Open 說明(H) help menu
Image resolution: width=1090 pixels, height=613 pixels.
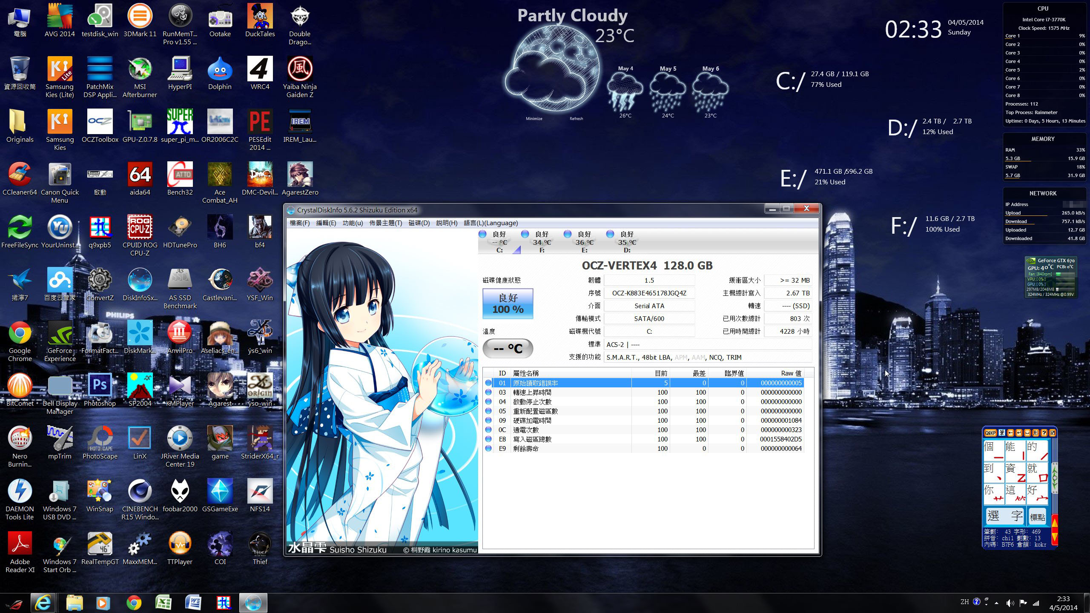pos(447,223)
